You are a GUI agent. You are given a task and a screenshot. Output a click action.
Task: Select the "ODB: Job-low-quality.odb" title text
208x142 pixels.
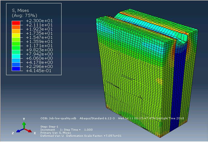[x=58, y=118]
